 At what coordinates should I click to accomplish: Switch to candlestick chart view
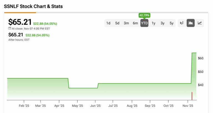[x=182, y=23]
